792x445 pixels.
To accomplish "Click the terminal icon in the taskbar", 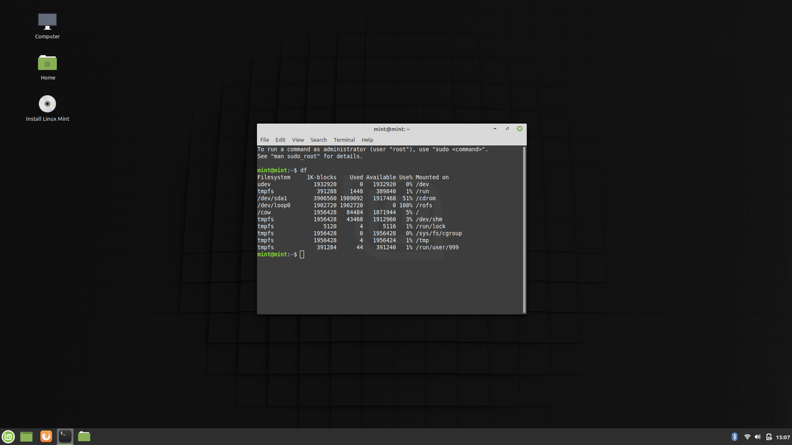I will tap(64, 436).
